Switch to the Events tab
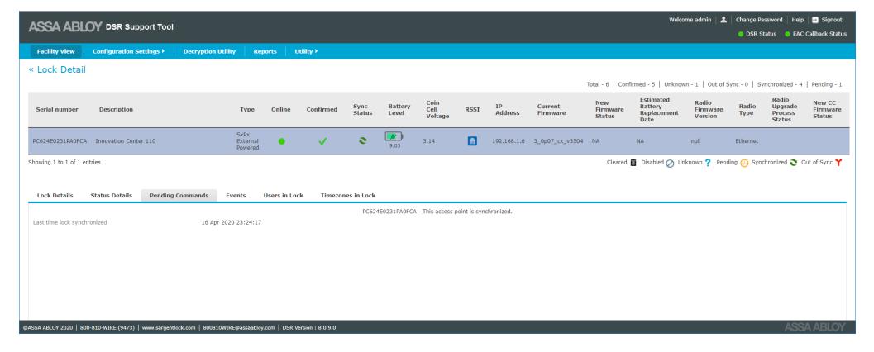This screenshot has height=352, width=874. point(236,196)
